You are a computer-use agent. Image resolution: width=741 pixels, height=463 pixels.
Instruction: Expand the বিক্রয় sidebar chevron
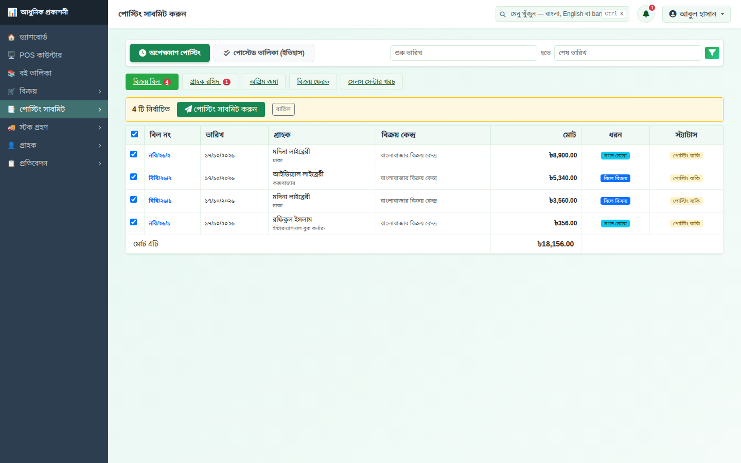[x=100, y=92]
